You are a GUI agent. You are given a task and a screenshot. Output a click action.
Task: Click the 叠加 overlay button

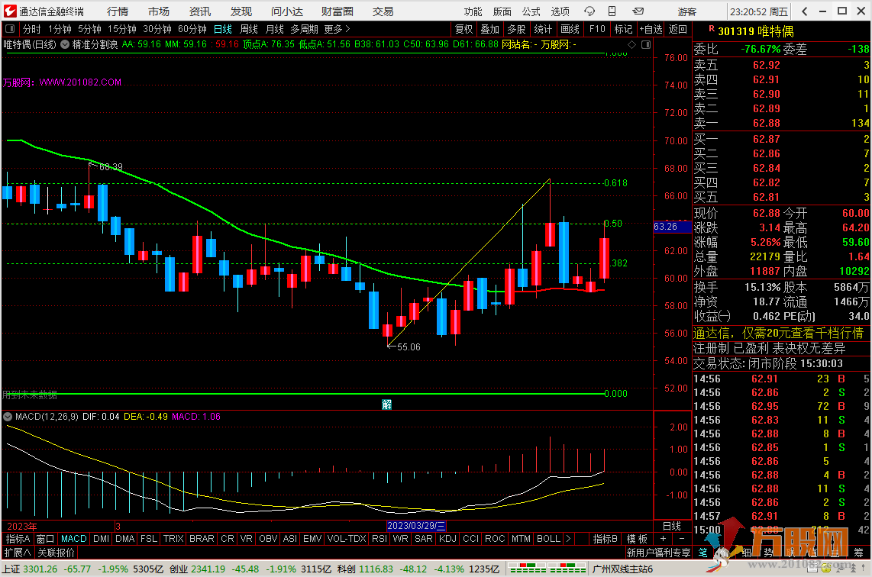coord(490,29)
